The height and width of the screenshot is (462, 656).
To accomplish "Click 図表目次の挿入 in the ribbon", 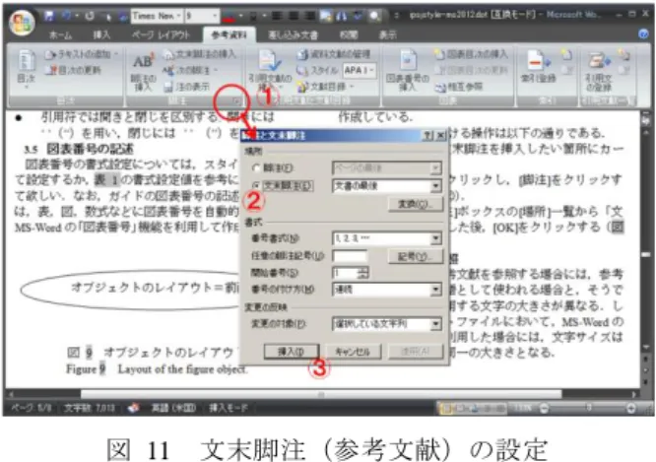I will [x=471, y=54].
